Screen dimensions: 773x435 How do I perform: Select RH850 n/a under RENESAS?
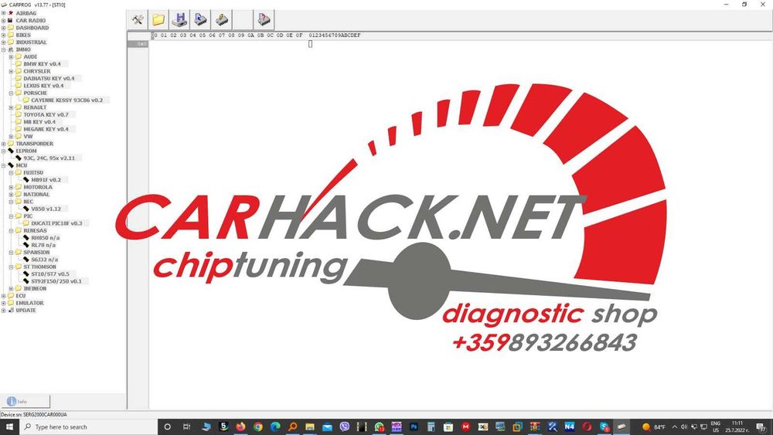pos(46,238)
